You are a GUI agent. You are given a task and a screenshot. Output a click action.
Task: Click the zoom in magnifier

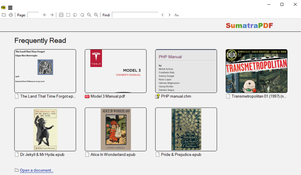coord(96,15)
